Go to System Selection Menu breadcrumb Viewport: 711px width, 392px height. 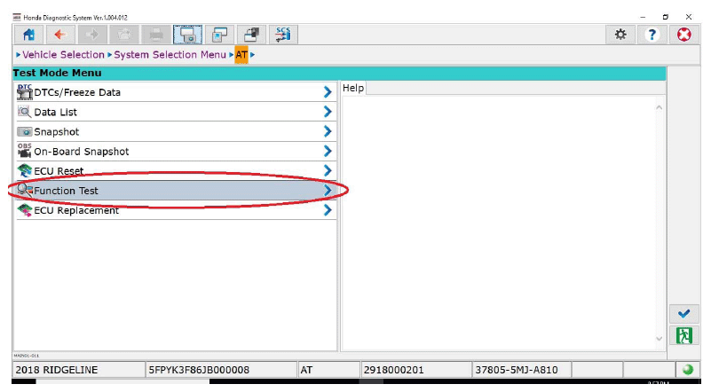(170, 55)
